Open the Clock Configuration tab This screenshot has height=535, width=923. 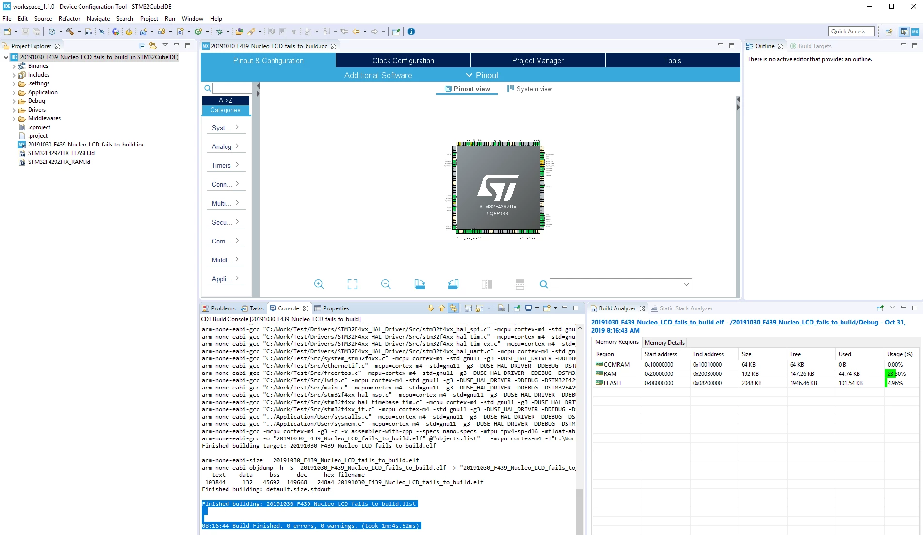403,61
